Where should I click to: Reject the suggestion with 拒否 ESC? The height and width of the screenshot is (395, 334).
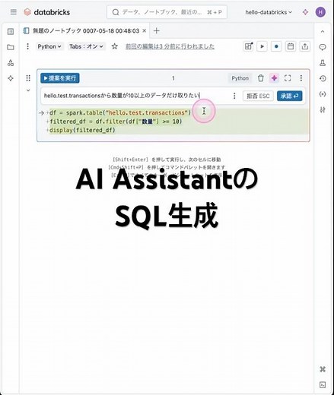[258, 96]
